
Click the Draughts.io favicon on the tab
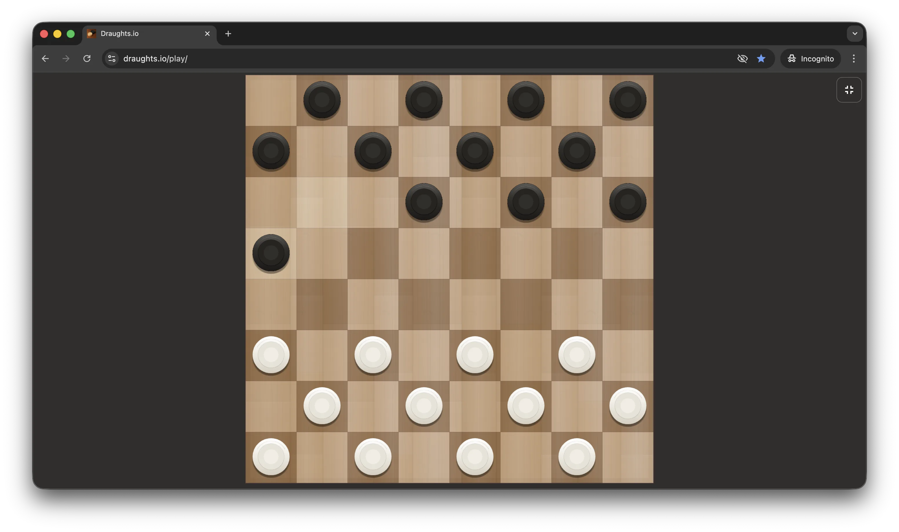point(91,33)
